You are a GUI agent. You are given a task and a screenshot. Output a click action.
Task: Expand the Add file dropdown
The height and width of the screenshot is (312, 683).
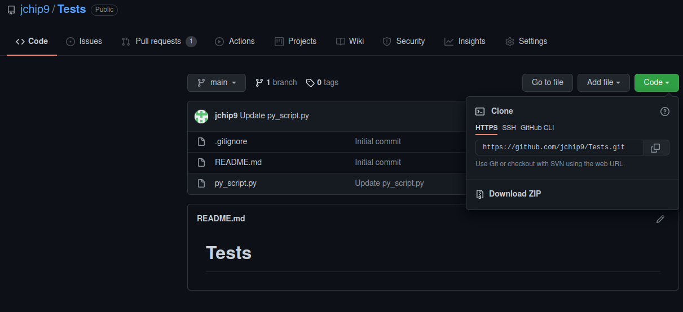[x=603, y=82]
